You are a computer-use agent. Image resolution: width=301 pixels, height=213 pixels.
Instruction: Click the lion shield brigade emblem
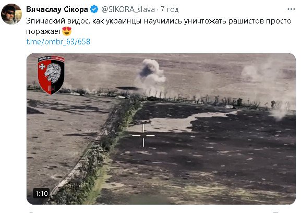[x=51, y=75]
